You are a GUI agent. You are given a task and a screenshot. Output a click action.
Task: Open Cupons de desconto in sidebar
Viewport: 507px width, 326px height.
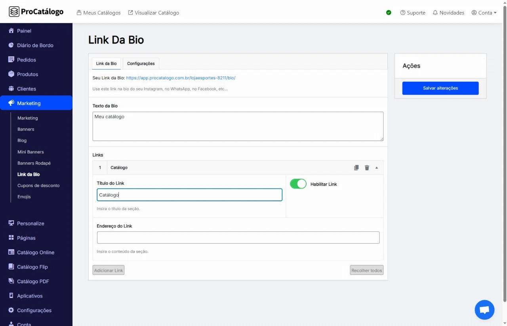point(38,185)
